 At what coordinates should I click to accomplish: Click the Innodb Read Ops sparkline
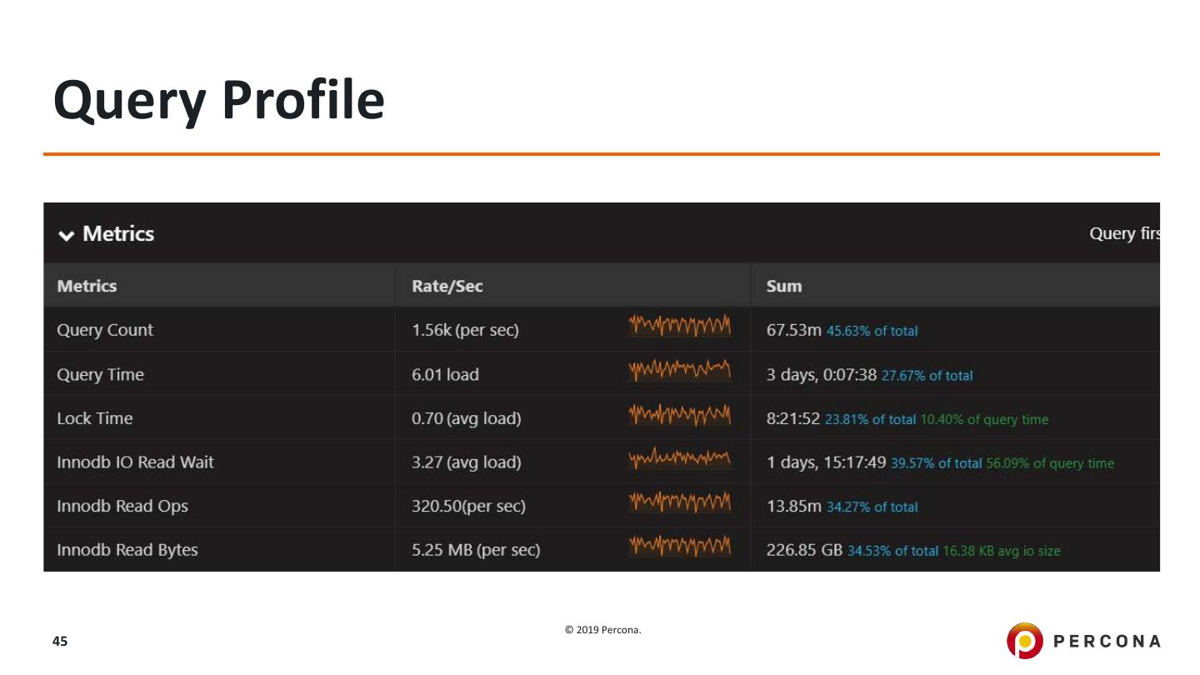(x=679, y=500)
